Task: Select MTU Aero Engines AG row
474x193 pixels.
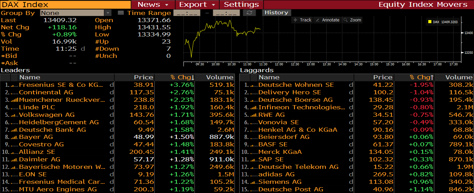Action: click(58, 190)
